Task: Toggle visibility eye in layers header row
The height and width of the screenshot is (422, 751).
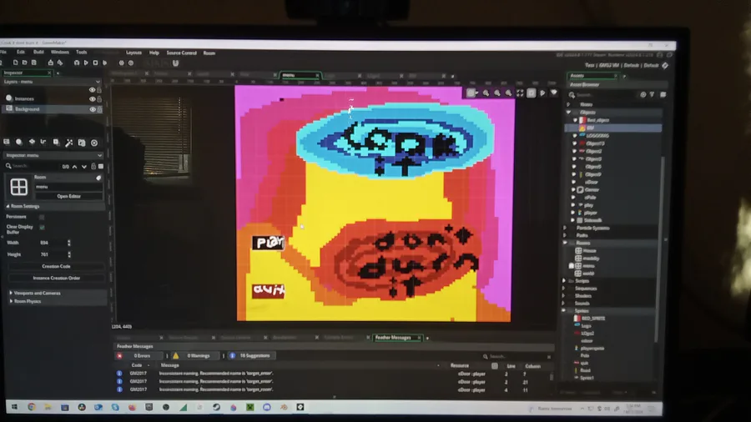Action: (x=92, y=90)
